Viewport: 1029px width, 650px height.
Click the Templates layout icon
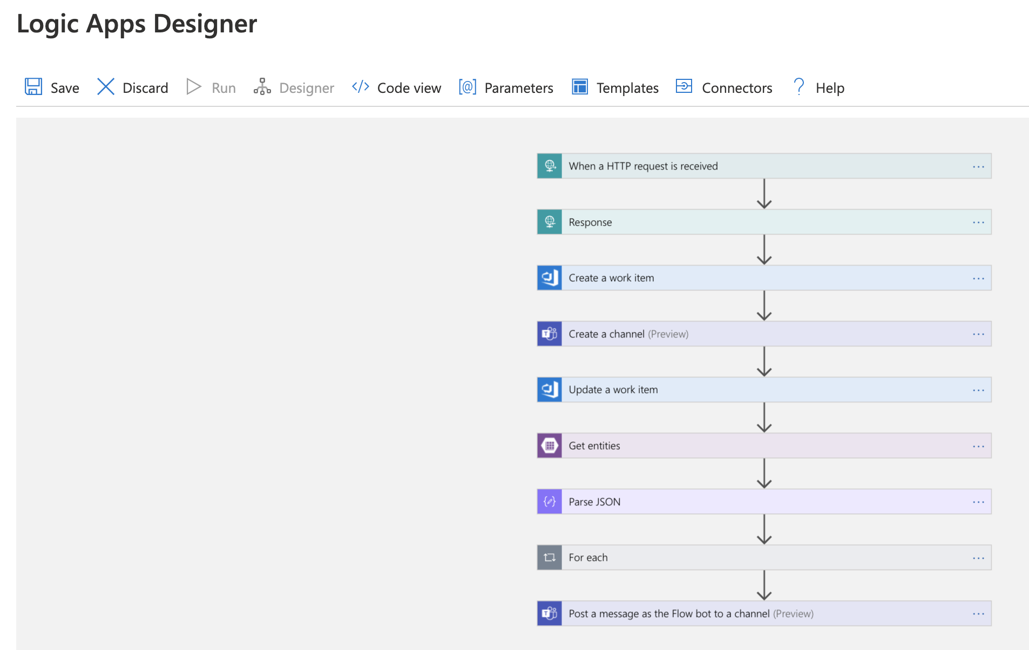[580, 86]
